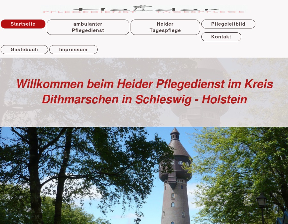Select the Kontakt menu entry
Screen dimensions: 288x224
pyautogui.click(x=221, y=36)
